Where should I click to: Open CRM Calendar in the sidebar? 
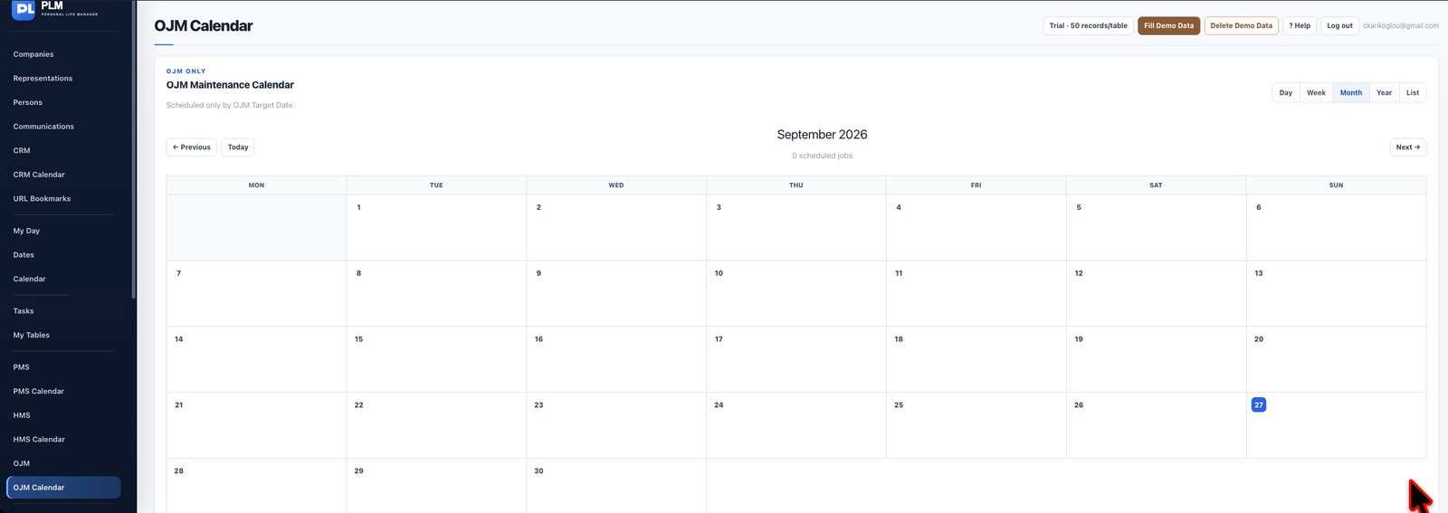(x=39, y=175)
